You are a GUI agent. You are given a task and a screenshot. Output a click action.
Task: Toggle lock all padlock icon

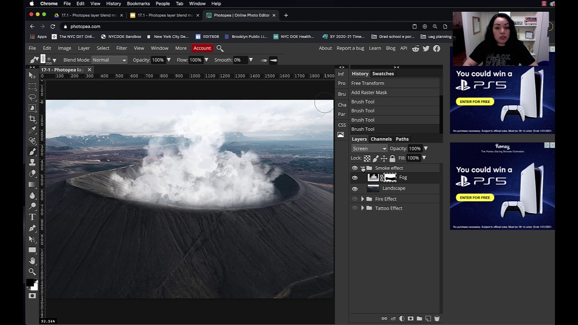pyautogui.click(x=392, y=158)
